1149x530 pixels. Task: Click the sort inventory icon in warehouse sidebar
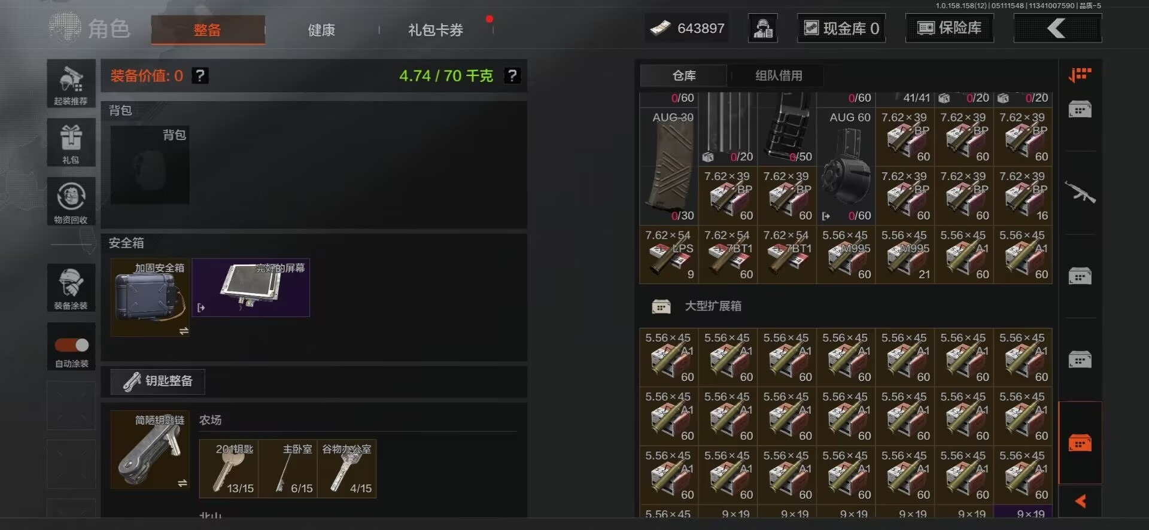tap(1080, 75)
